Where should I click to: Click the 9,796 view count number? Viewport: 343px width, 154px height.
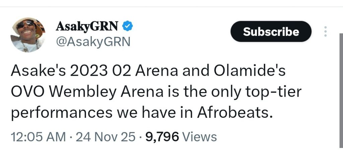pos(162,137)
